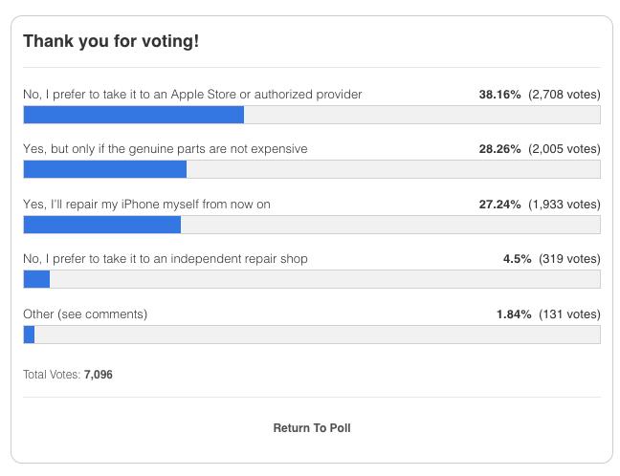Image resolution: width=620 pixels, height=476 pixels.
Task: Click the 4.5% result percentage
Action: [x=517, y=259]
